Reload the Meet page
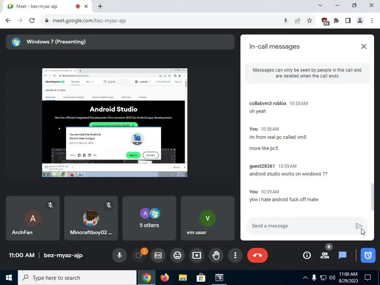 [32, 21]
